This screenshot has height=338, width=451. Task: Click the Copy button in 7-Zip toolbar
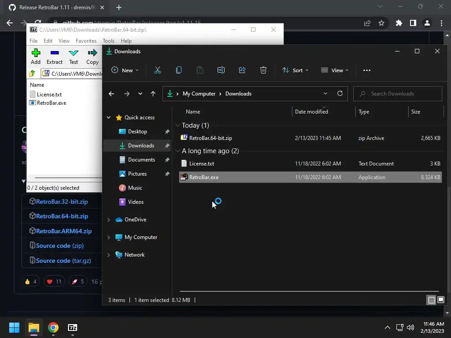[x=92, y=56]
